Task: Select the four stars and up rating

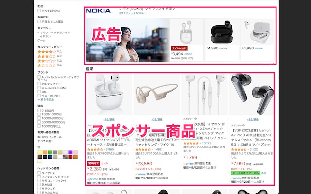Action: [47, 52]
